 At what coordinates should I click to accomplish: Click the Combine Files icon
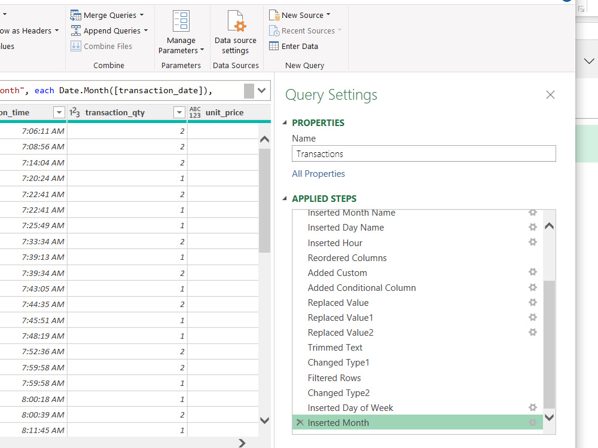click(x=75, y=46)
